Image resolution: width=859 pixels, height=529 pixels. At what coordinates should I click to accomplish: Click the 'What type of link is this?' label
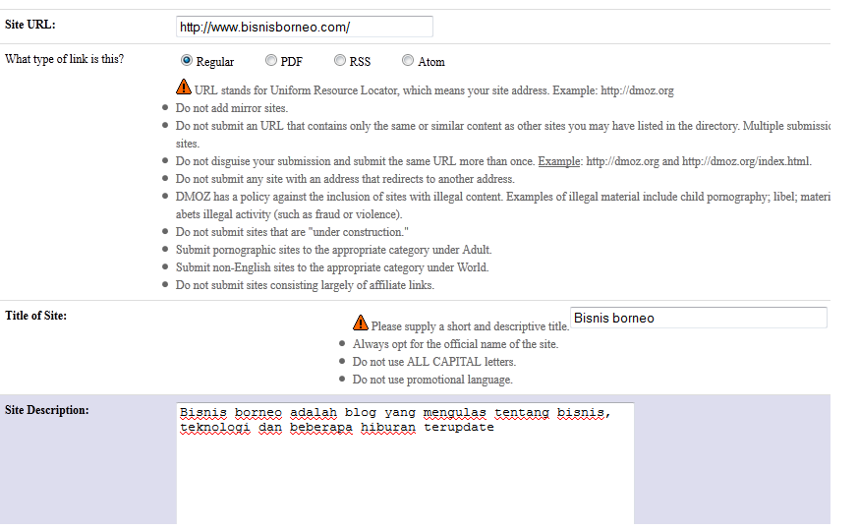pos(65,59)
